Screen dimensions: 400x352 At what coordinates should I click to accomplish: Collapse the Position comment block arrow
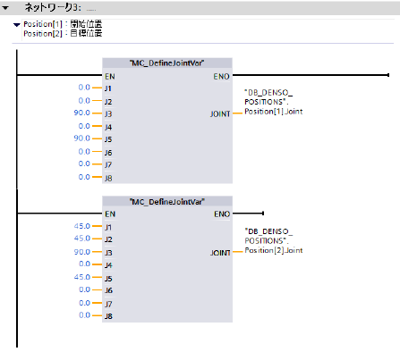click(x=17, y=25)
